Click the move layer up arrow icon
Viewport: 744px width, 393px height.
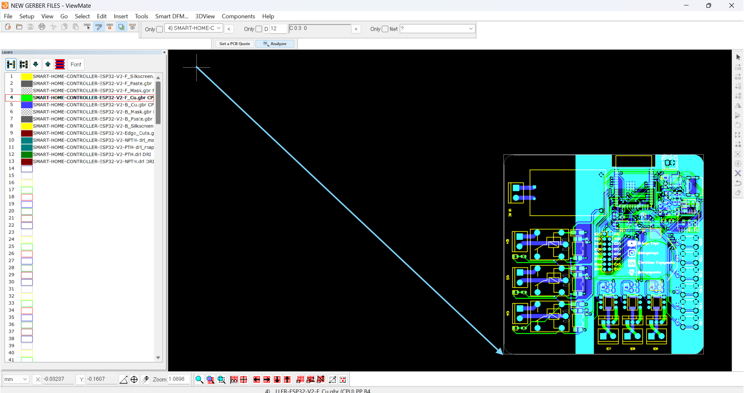pyautogui.click(x=48, y=64)
